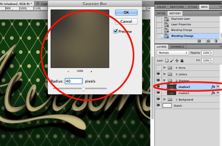222x146 pixels.
Task: Switch to the Swatches tab
Action: tap(177, 7)
